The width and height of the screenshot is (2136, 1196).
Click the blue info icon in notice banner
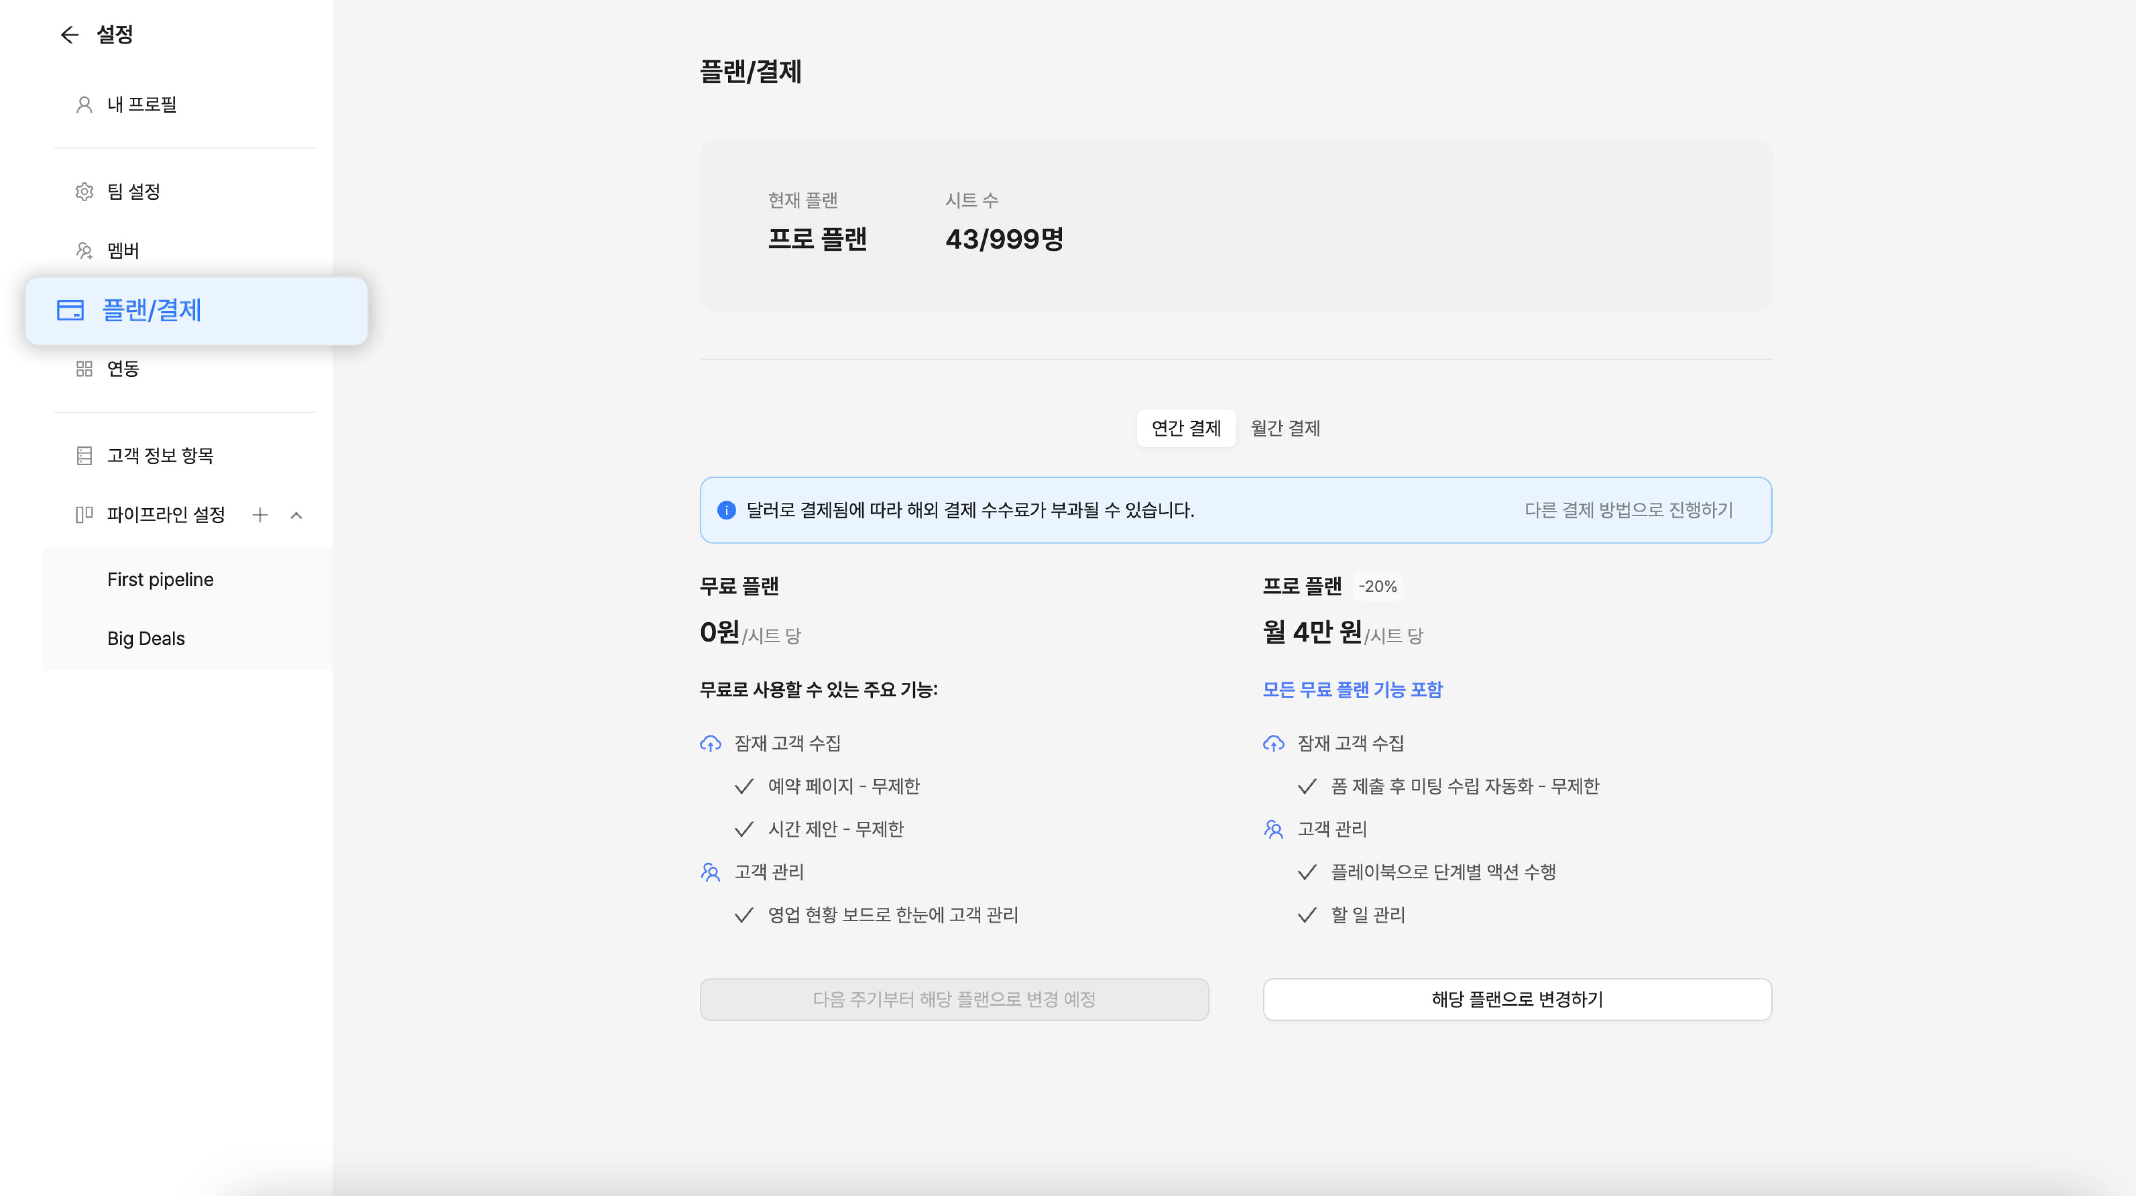tap(726, 510)
